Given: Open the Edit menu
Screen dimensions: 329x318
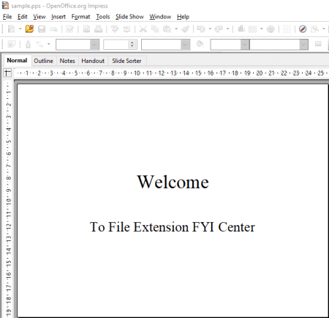Looking at the screenshot, I should pos(22,17).
